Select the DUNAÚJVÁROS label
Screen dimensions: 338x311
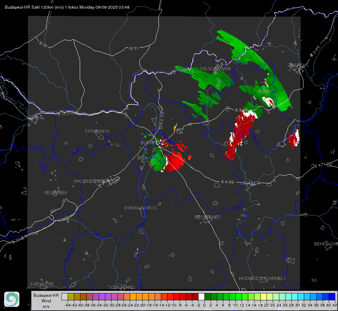(x=141, y=208)
